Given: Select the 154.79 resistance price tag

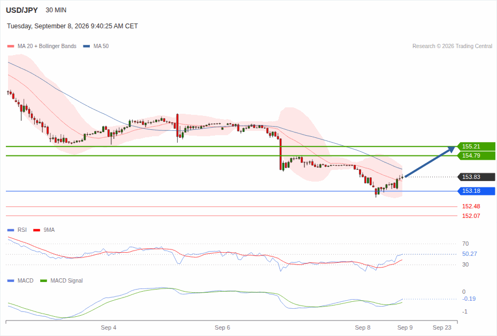Looking at the screenshot, I should (476, 155).
